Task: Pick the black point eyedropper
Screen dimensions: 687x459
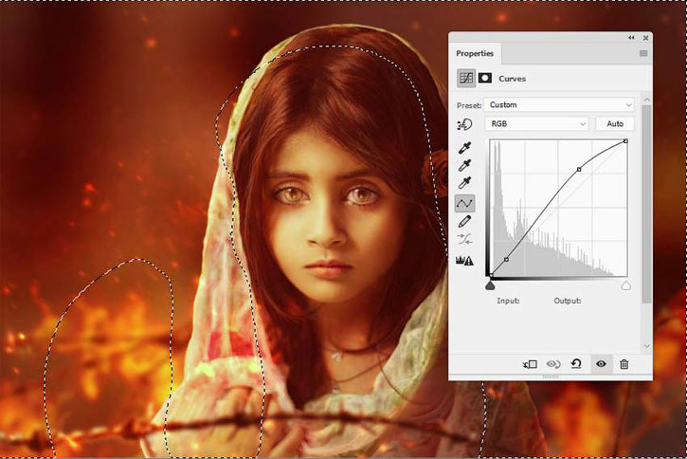Action: pos(465,148)
